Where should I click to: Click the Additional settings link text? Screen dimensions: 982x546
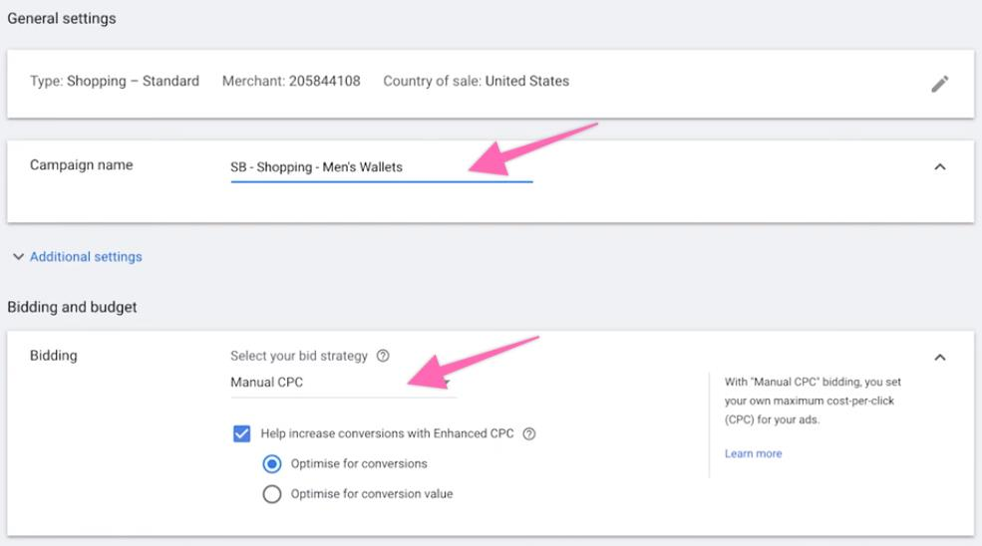(86, 257)
